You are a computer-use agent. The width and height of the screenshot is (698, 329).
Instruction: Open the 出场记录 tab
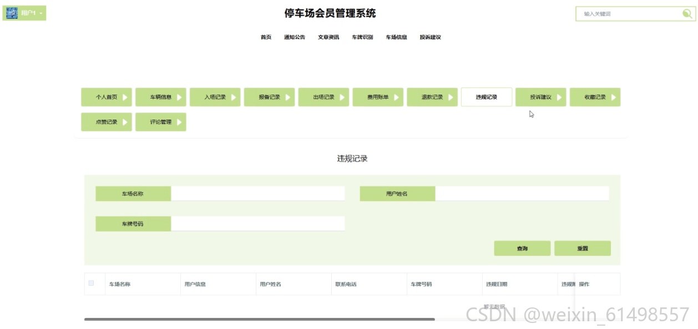(x=324, y=97)
